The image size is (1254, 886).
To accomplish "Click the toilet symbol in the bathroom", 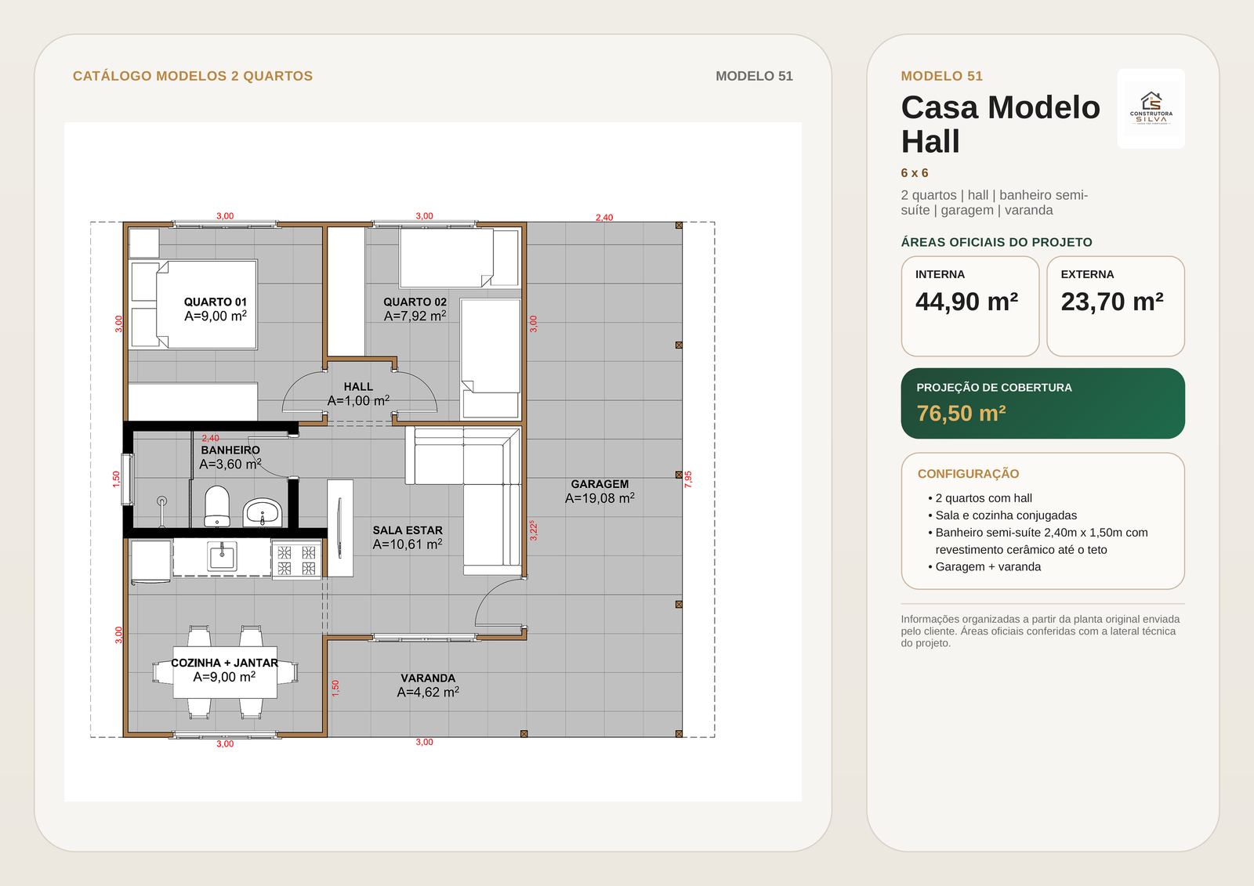I will click(217, 506).
